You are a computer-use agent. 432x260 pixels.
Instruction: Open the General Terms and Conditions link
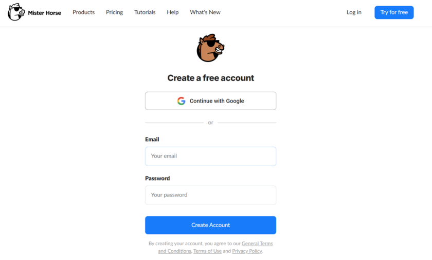(257, 244)
